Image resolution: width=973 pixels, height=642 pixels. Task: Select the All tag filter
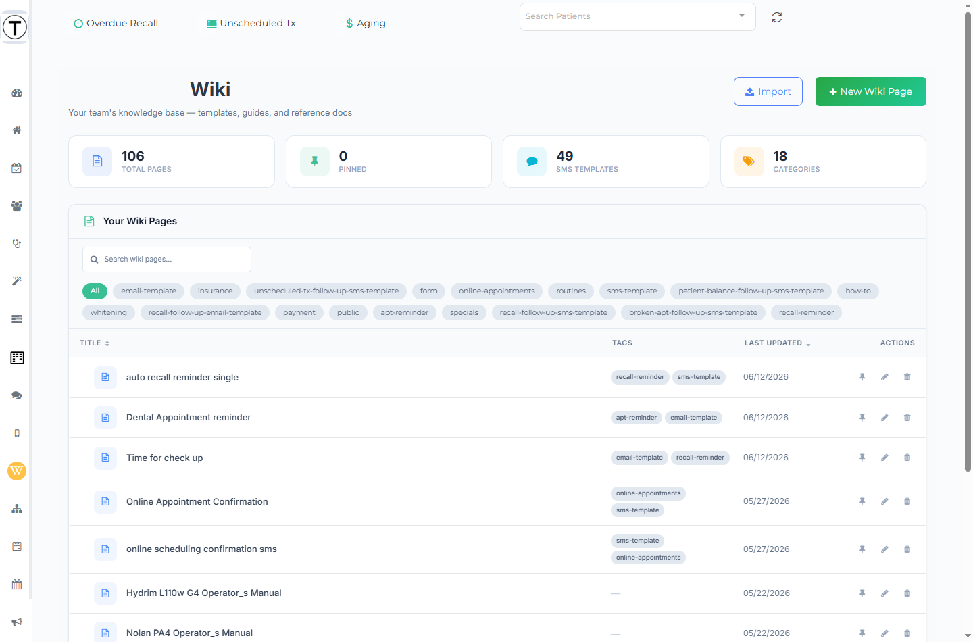coord(95,291)
